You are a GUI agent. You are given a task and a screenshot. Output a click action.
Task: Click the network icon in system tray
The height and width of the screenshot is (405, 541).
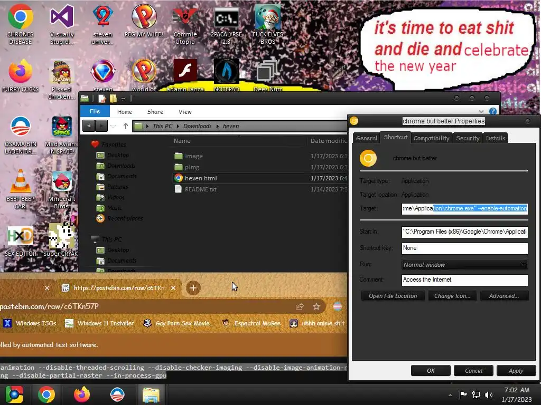476,394
